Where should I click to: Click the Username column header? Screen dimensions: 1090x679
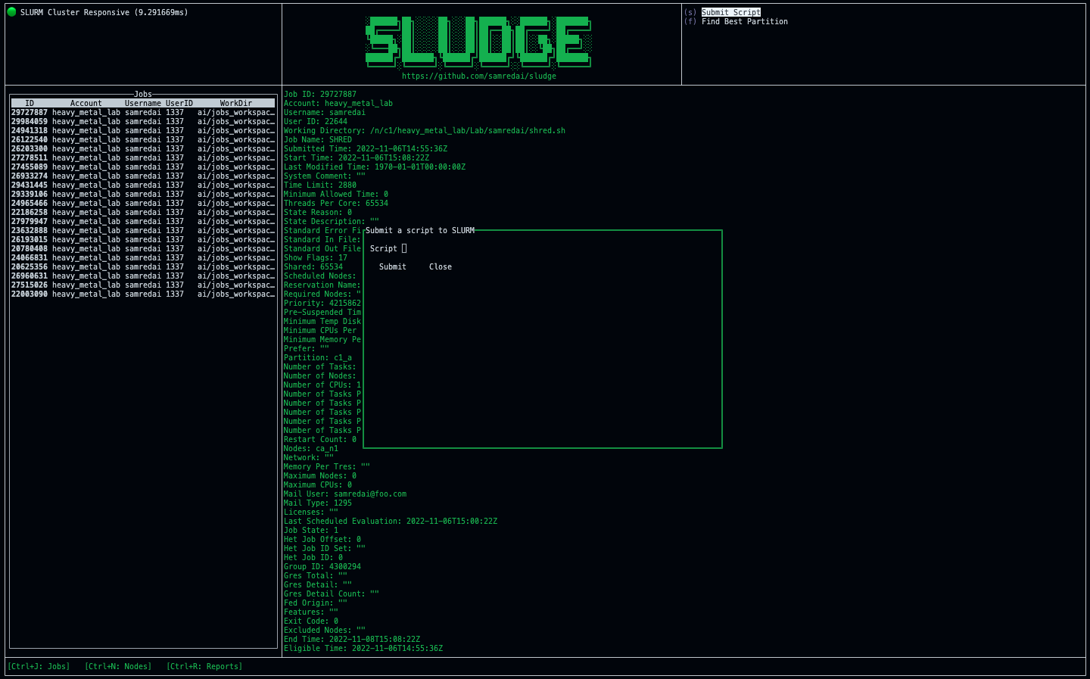click(x=143, y=103)
